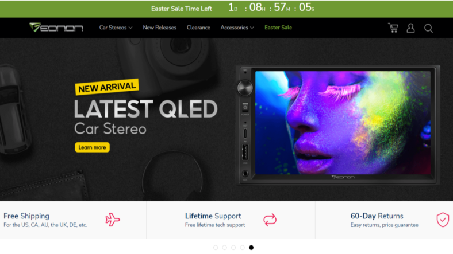Expand the Car Stereos dropdown menu
Screen dimensions: 453x254
pos(116,28)
